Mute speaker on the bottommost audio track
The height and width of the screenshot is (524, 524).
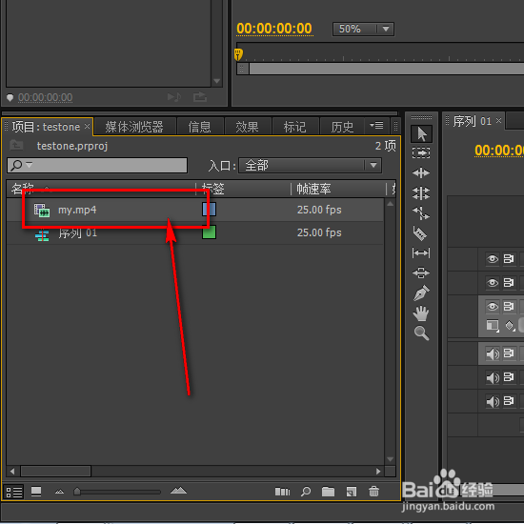(493, 401)
